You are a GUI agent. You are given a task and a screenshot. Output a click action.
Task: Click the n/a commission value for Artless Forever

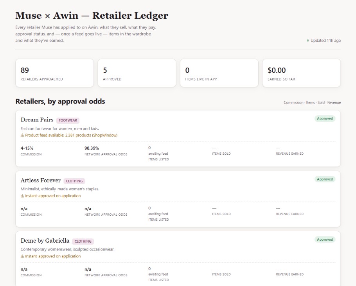[24, 209]
